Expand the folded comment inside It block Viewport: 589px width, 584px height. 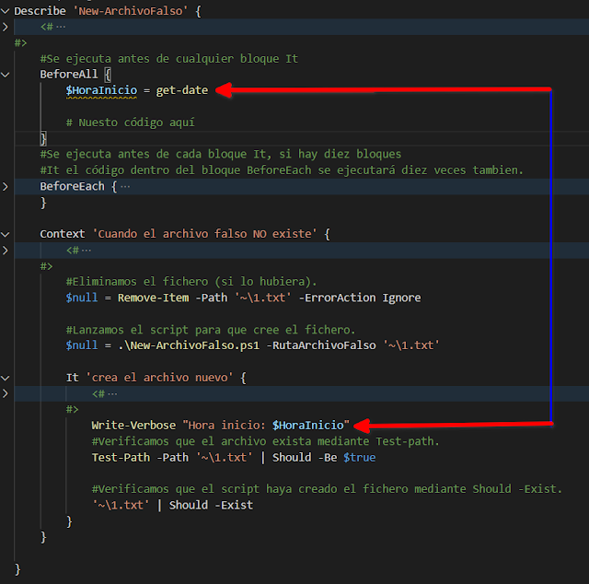tap(6, 393)
